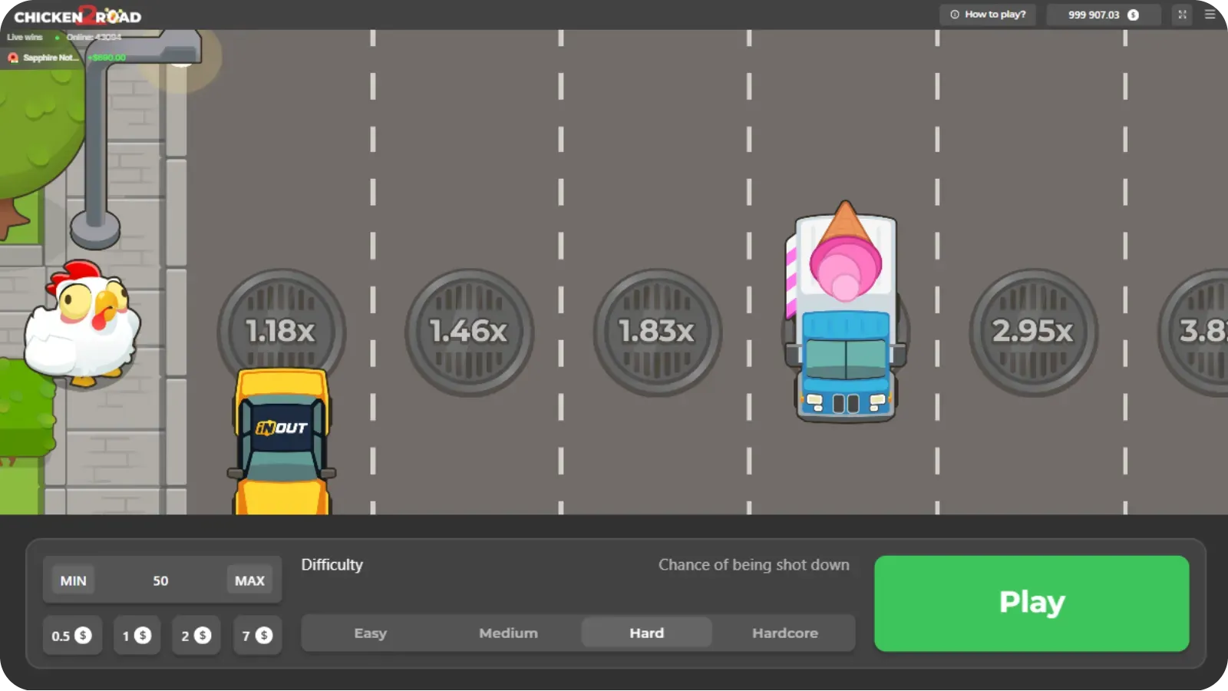Click the Chicken Road 2 logo
1228x691 pixels.
[78, 15]
